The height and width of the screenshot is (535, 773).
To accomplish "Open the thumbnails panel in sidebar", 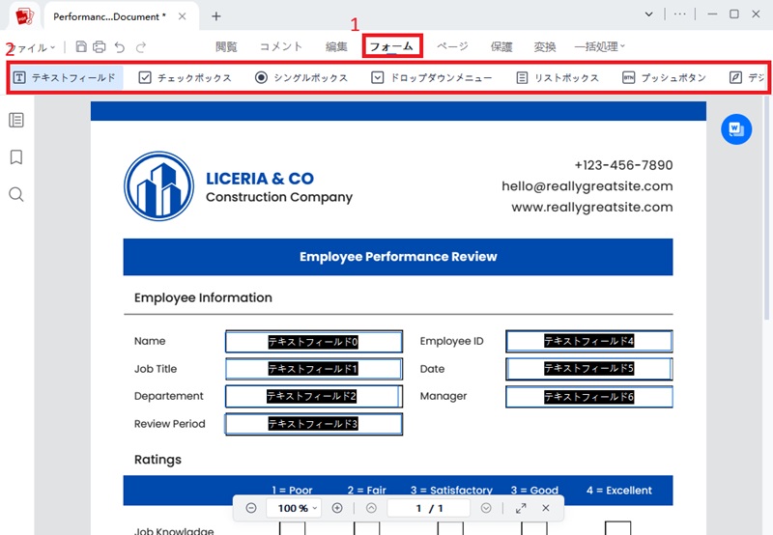I will [16, 120].
